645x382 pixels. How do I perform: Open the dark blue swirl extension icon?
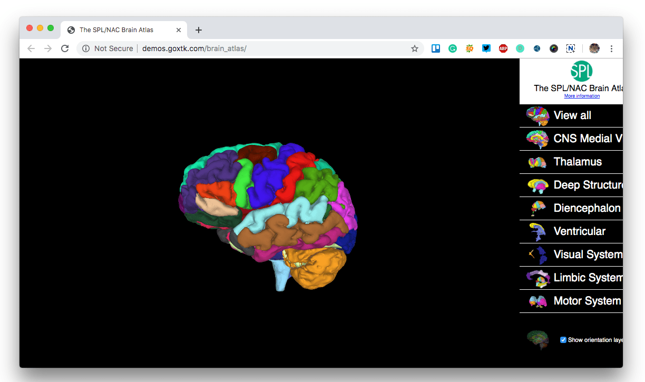(x=537, y=48)
